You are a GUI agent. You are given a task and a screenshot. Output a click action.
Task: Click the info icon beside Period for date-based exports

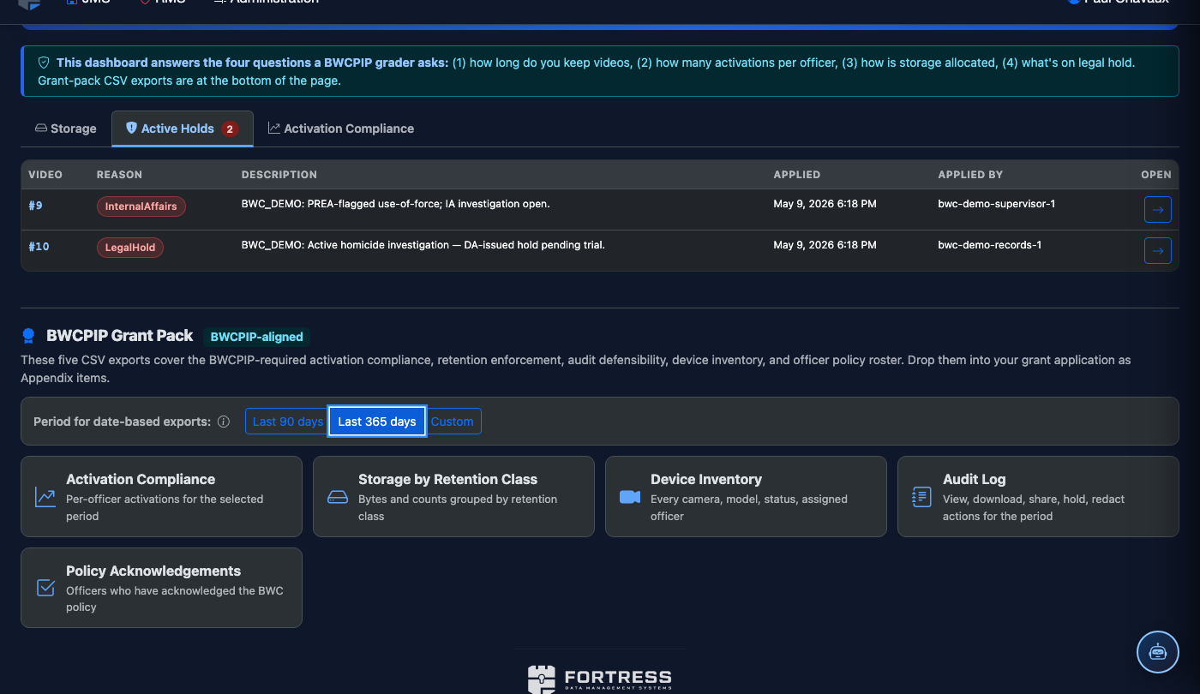[224, 422]
